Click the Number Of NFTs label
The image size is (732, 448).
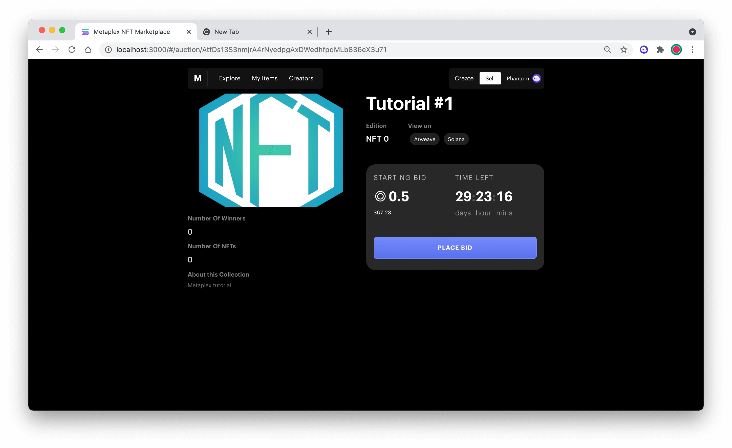[x=211, y=246]
